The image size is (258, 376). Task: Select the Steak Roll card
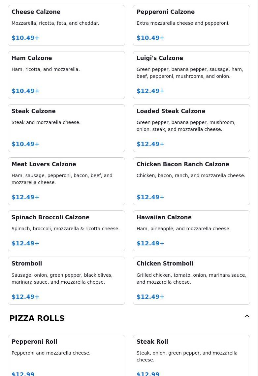click(191, 355)
